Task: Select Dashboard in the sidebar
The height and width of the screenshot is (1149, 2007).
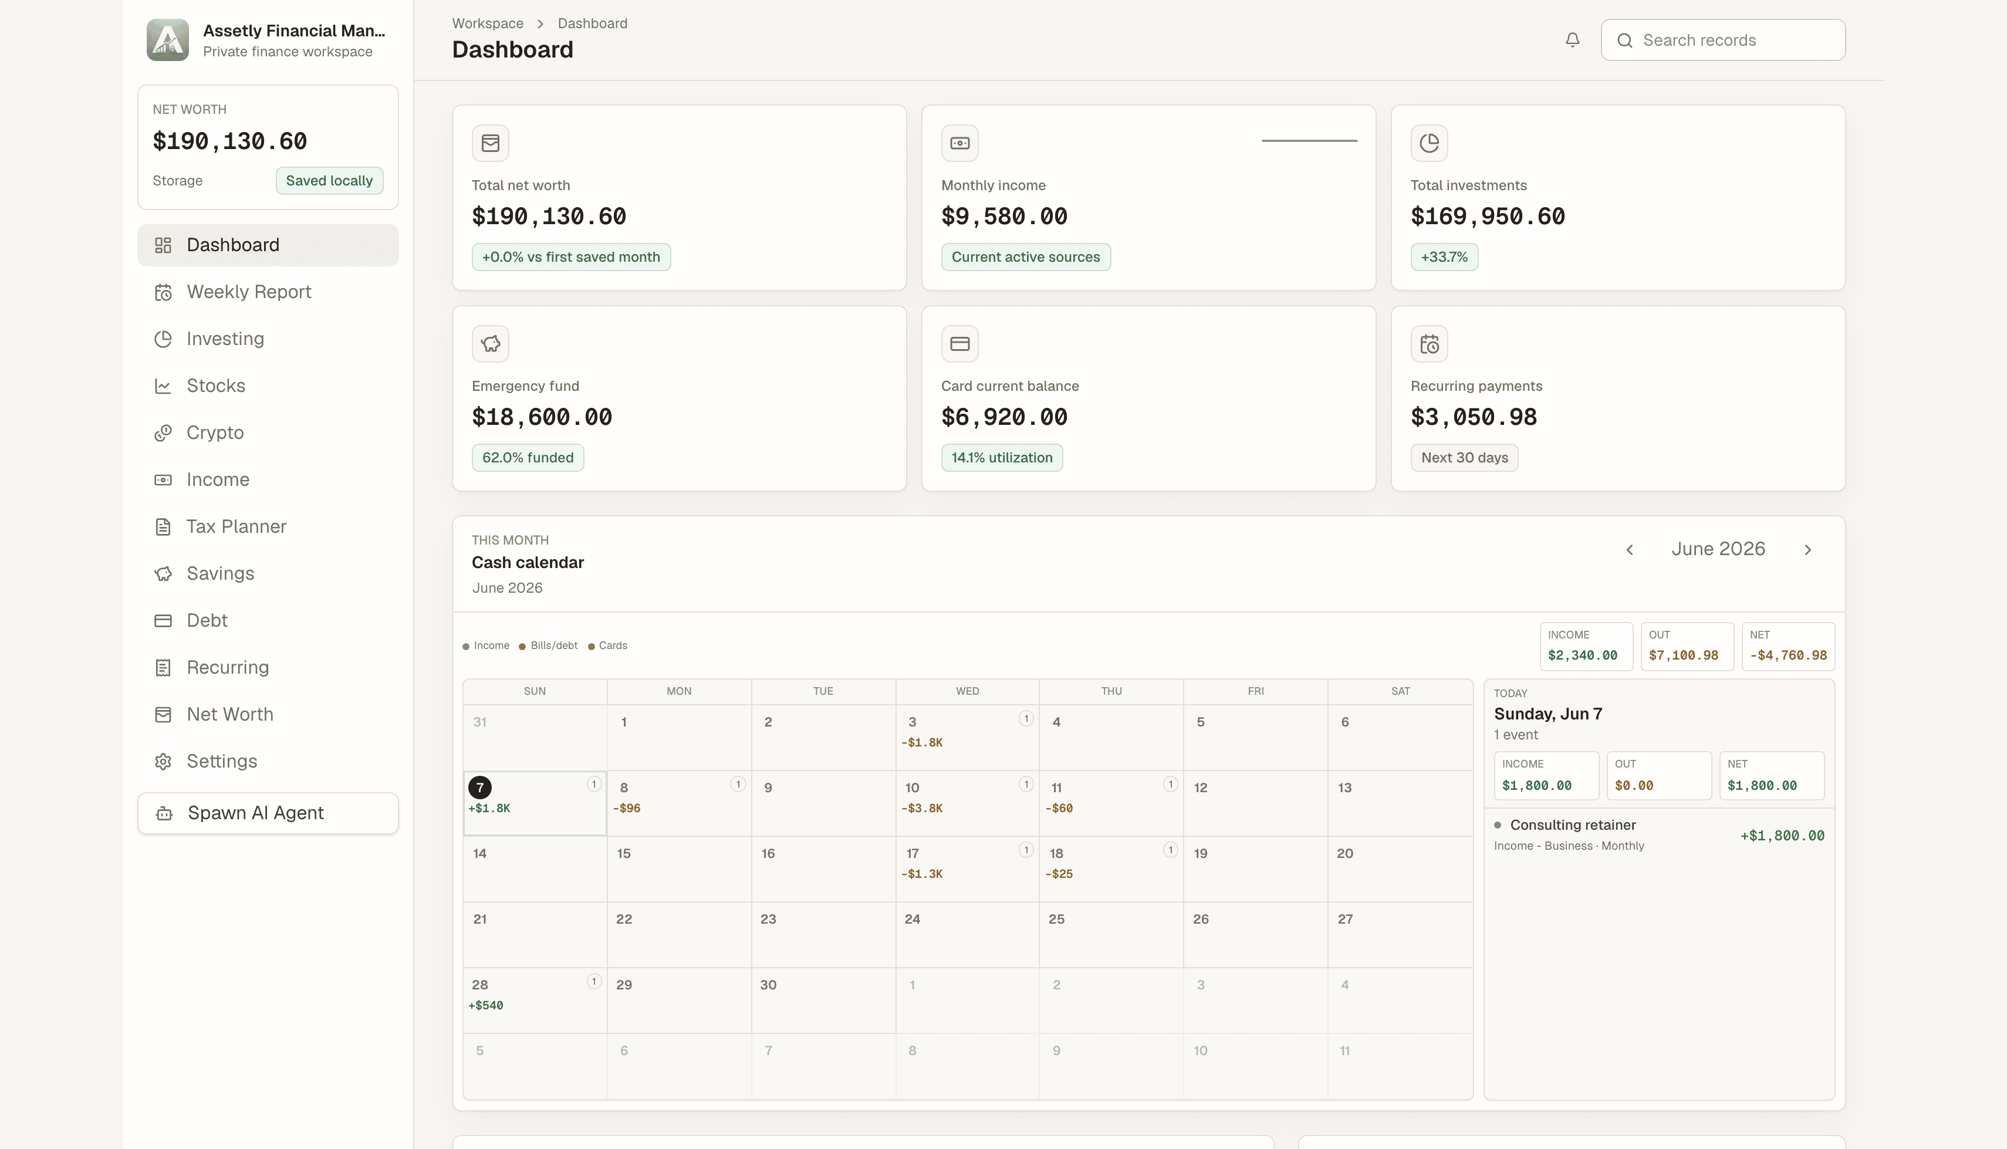Action: pos(268,245)
